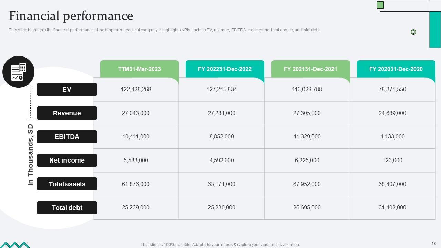This screenshot has height=248, width=441.
Task: Select the FY 202231-Dec-2022 column header
Action: point(225,69)
